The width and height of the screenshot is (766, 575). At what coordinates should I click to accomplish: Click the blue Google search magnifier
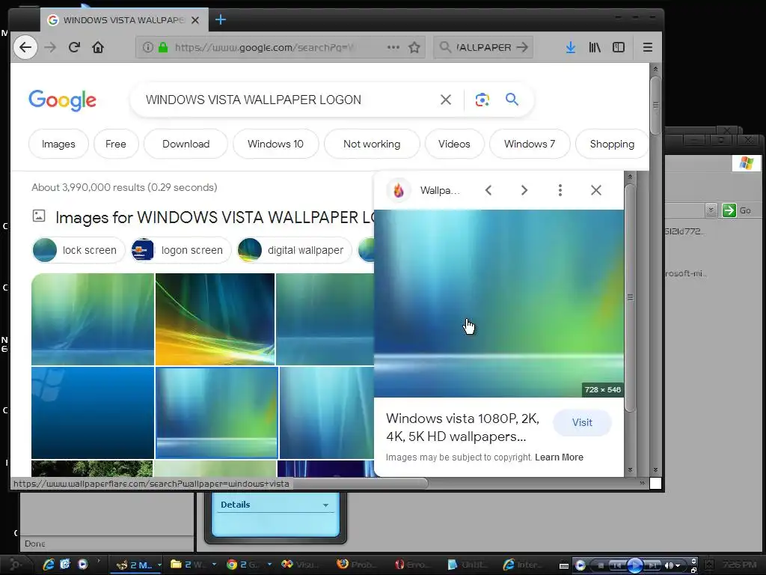click(512, 100)
